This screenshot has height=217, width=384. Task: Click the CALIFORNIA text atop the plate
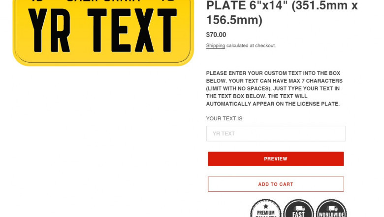[x=103, y=1]
